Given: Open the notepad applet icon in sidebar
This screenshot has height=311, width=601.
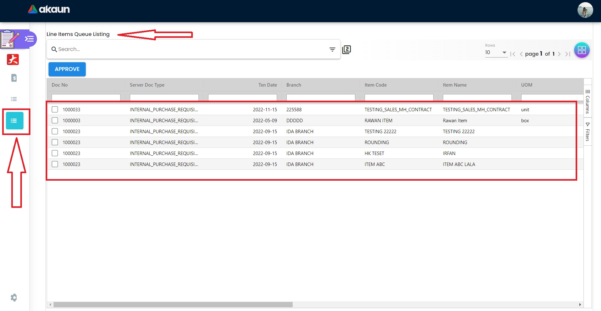Looking at the screenshot, I should [x=9, y=39].
